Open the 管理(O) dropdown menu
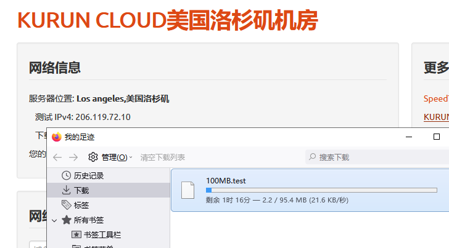This screenshot has width=449, height=248. (117, 157)
